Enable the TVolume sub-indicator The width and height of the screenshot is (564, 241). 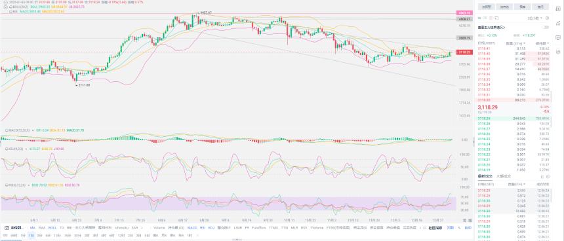(317, 227)
